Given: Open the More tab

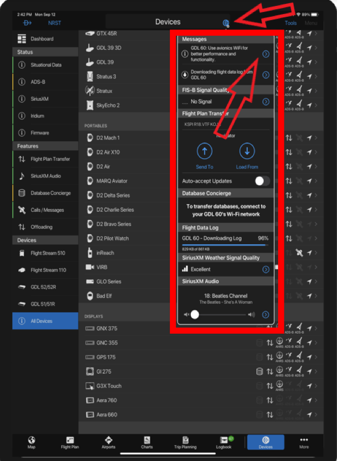Looking at the screenshot, I should [304, 442].
